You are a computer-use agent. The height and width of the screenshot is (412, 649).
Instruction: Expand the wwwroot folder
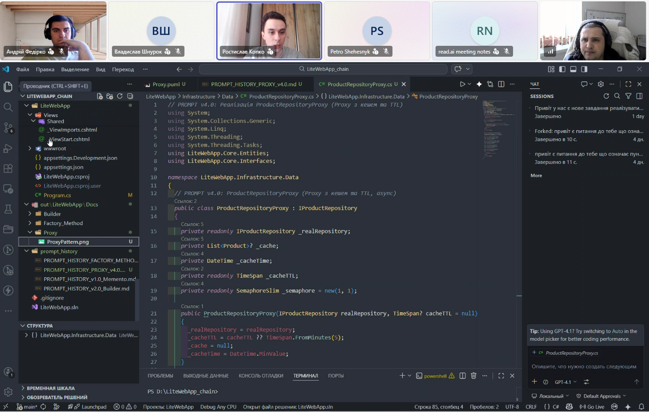30,148
